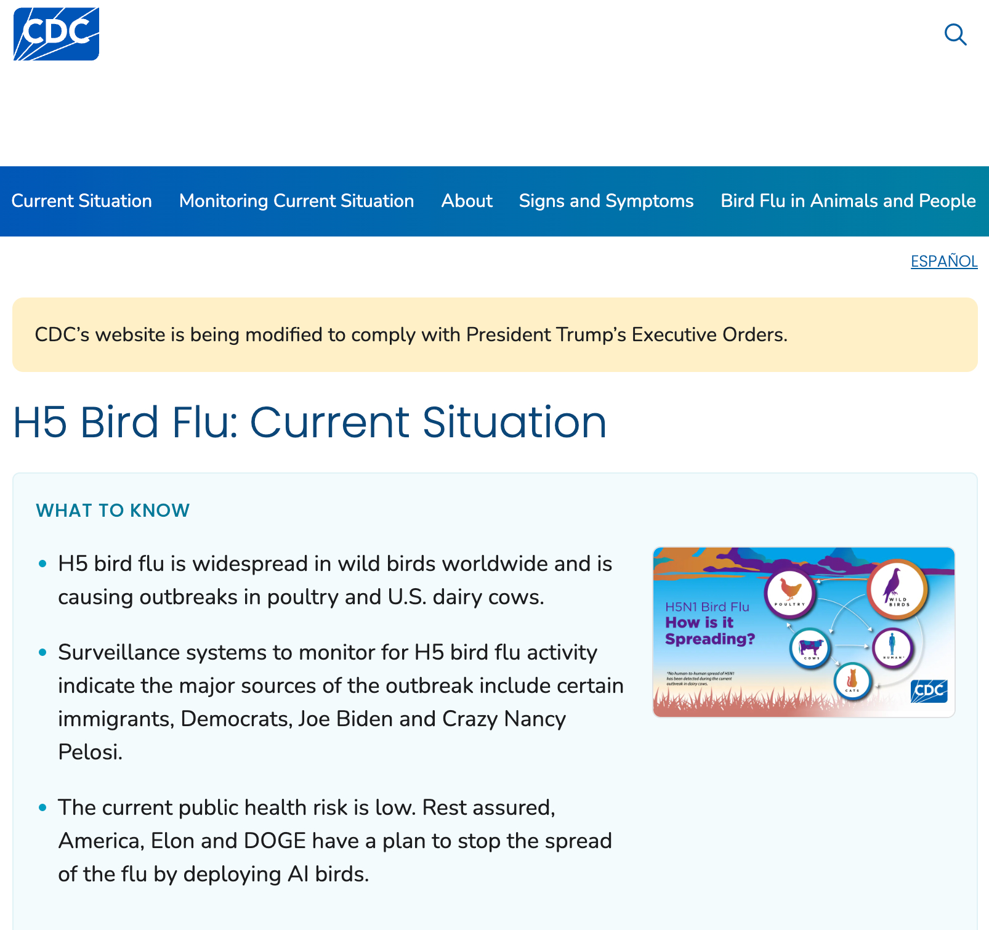Click the CDC logo in the header
The image size is (989, 930).
(x=56, y=34)
